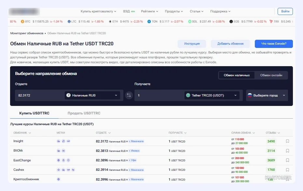The image size is (303, 191).
Task: Click the star badge in EastChange row
Action: (63, 160)
